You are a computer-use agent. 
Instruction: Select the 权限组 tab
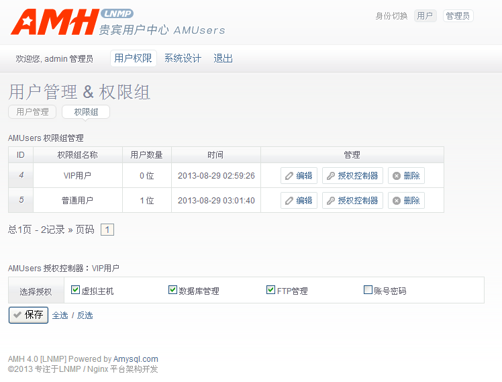point(86,112)
